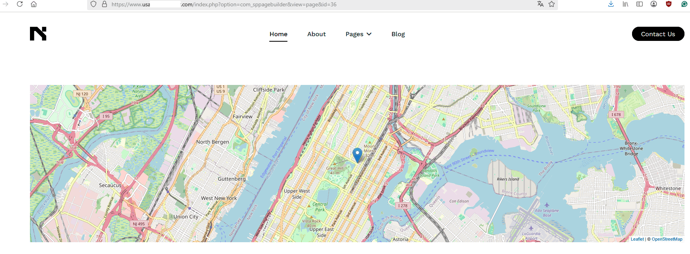Expand the Pages dropdown menu
This screenshot has width=690, height=254.
[358, 34]
